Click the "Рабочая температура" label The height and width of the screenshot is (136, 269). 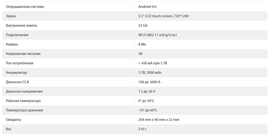tap(23, 101)
